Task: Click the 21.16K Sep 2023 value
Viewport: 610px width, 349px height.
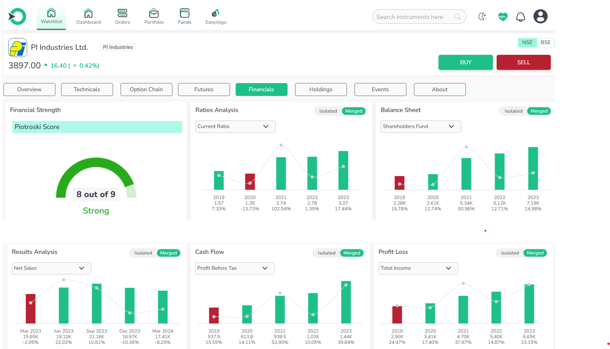Action: [x=97, y=336]
